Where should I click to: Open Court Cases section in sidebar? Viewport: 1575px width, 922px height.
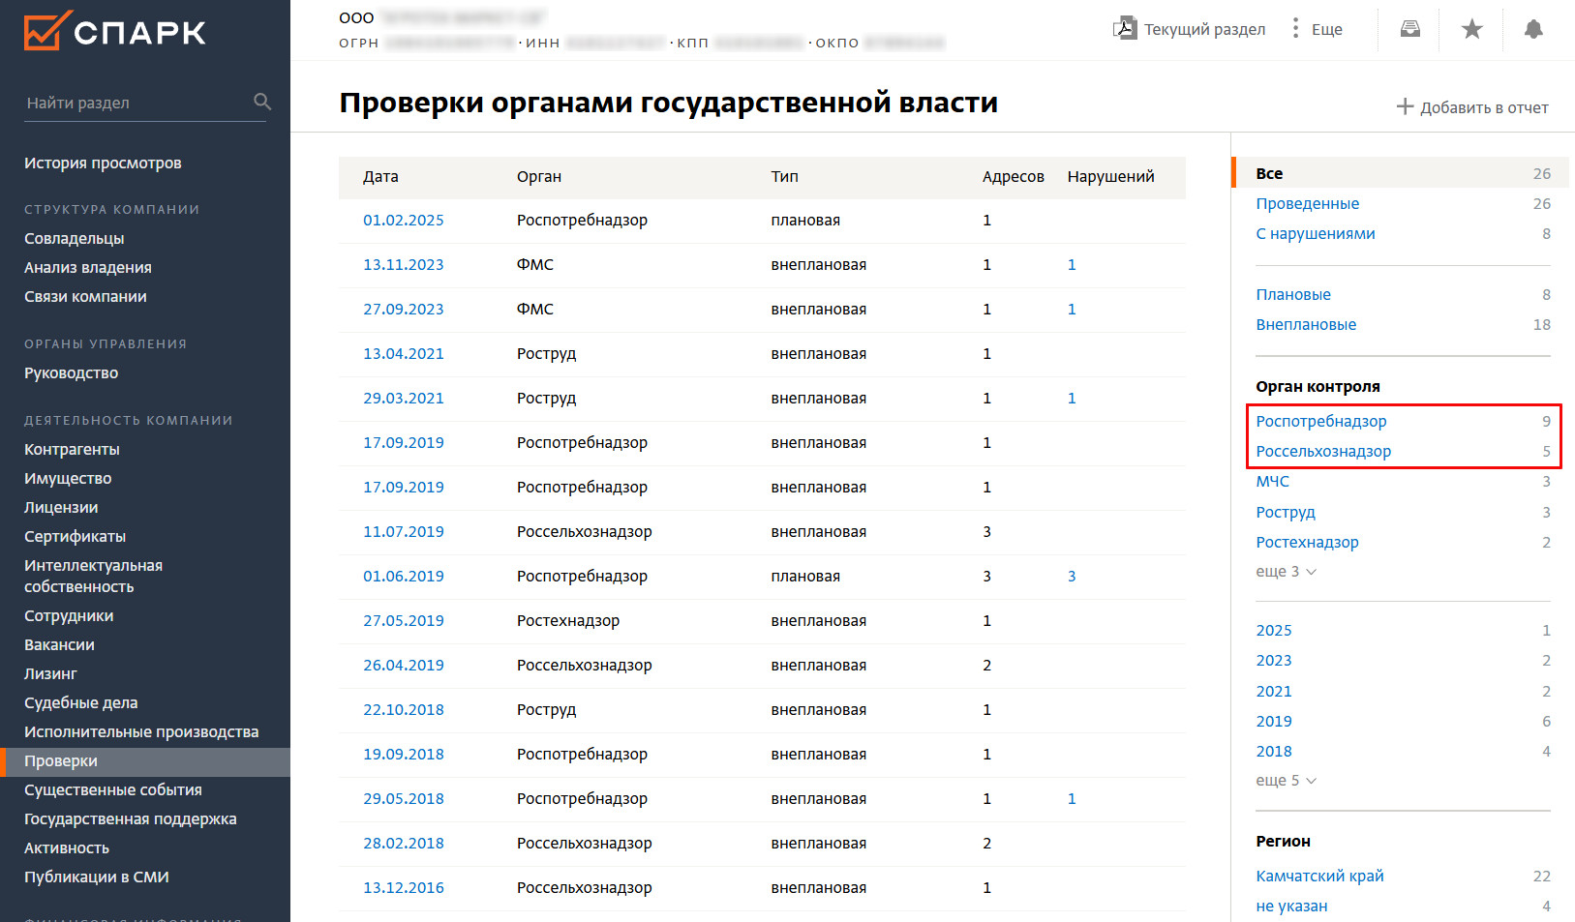[80, 702]
